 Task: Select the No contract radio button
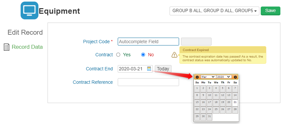tap(143, 55)
